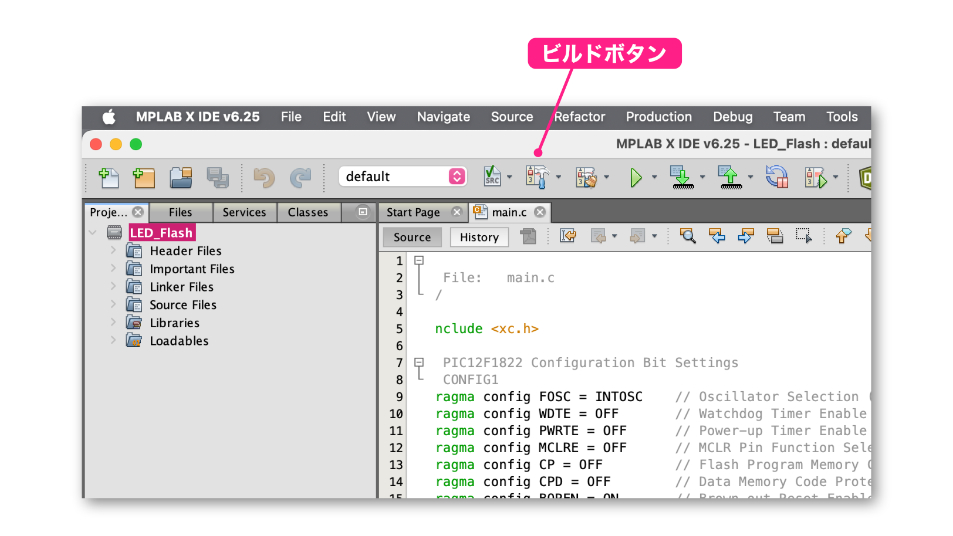Image resolution: width=953 pixels, height=536 pixels.
Task: Click the editor Forward navigation icon
Action: pos(637,236)
